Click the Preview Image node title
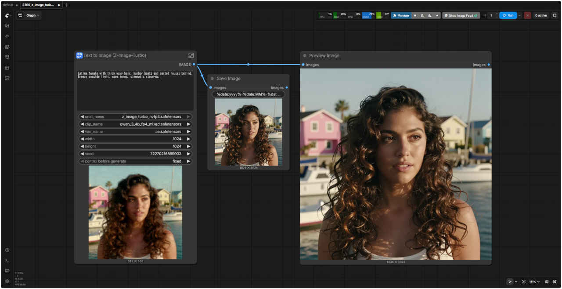The height and width of the screenshot is (289, 562). point(324,56)
